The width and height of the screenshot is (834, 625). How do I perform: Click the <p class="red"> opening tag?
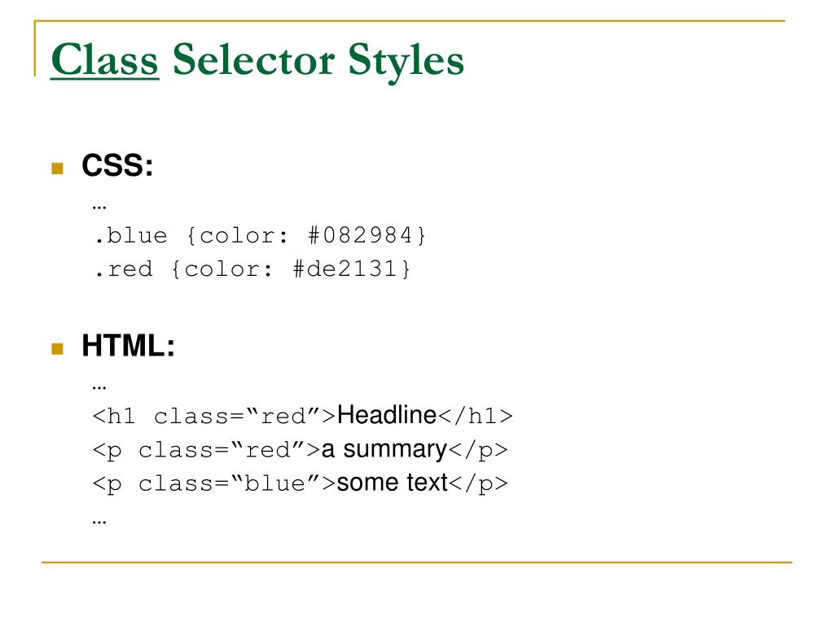[206, 450]
